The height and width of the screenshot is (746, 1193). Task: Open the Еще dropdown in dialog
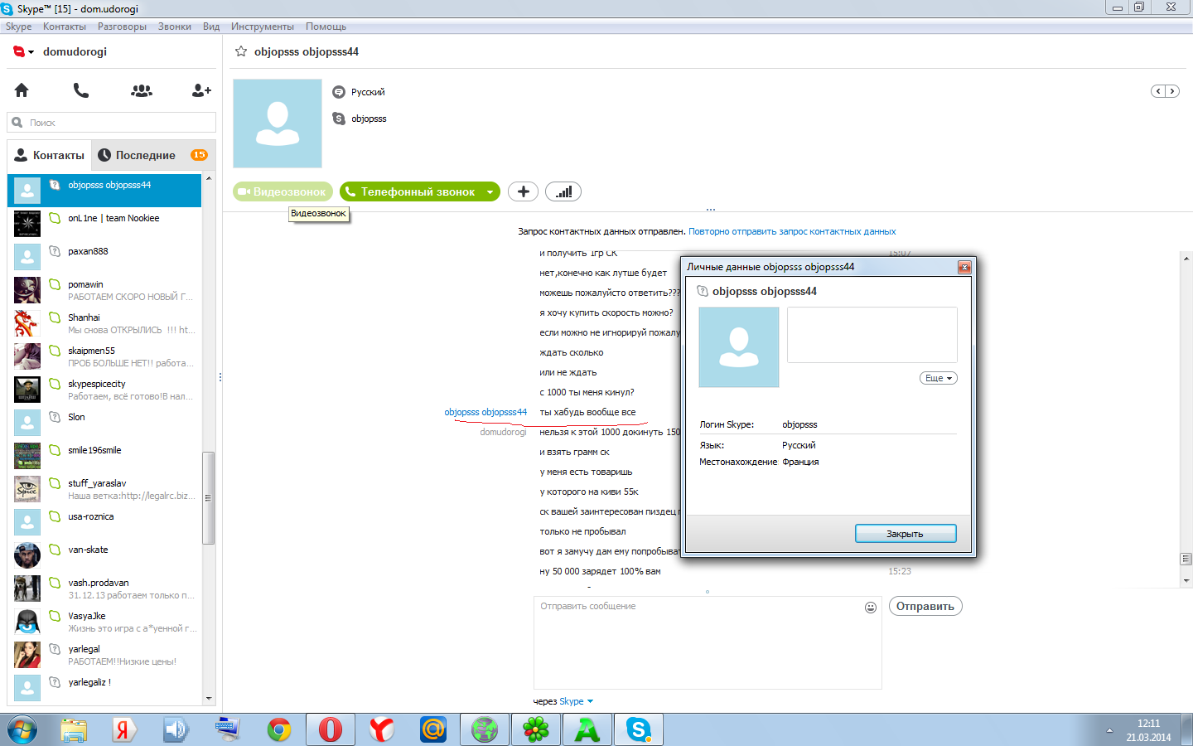[x=939, y=378]
